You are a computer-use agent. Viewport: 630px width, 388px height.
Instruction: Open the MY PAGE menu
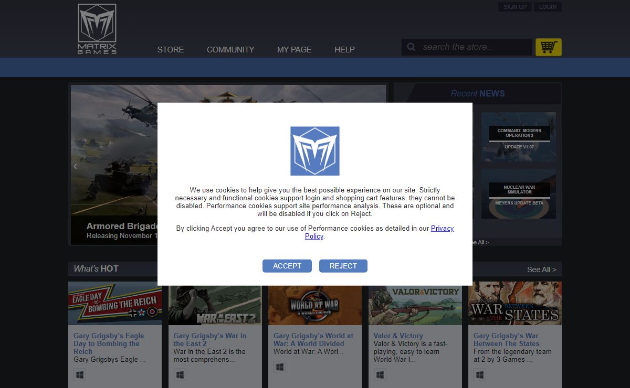(x=295, y=49)
